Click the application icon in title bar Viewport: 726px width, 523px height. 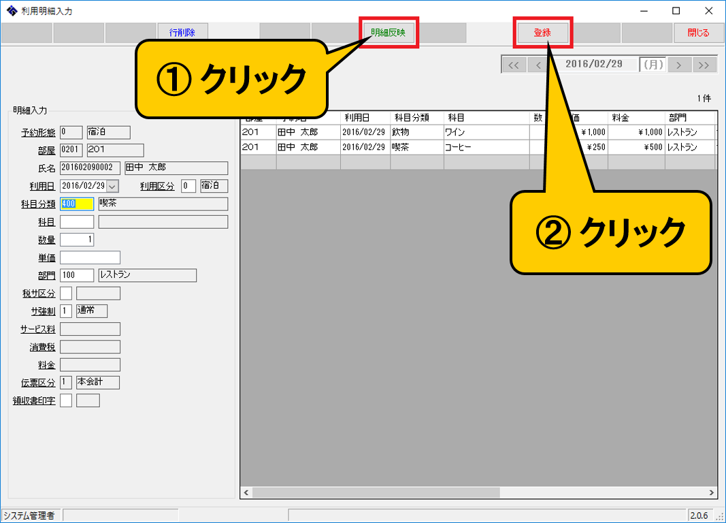pos(12,11)
